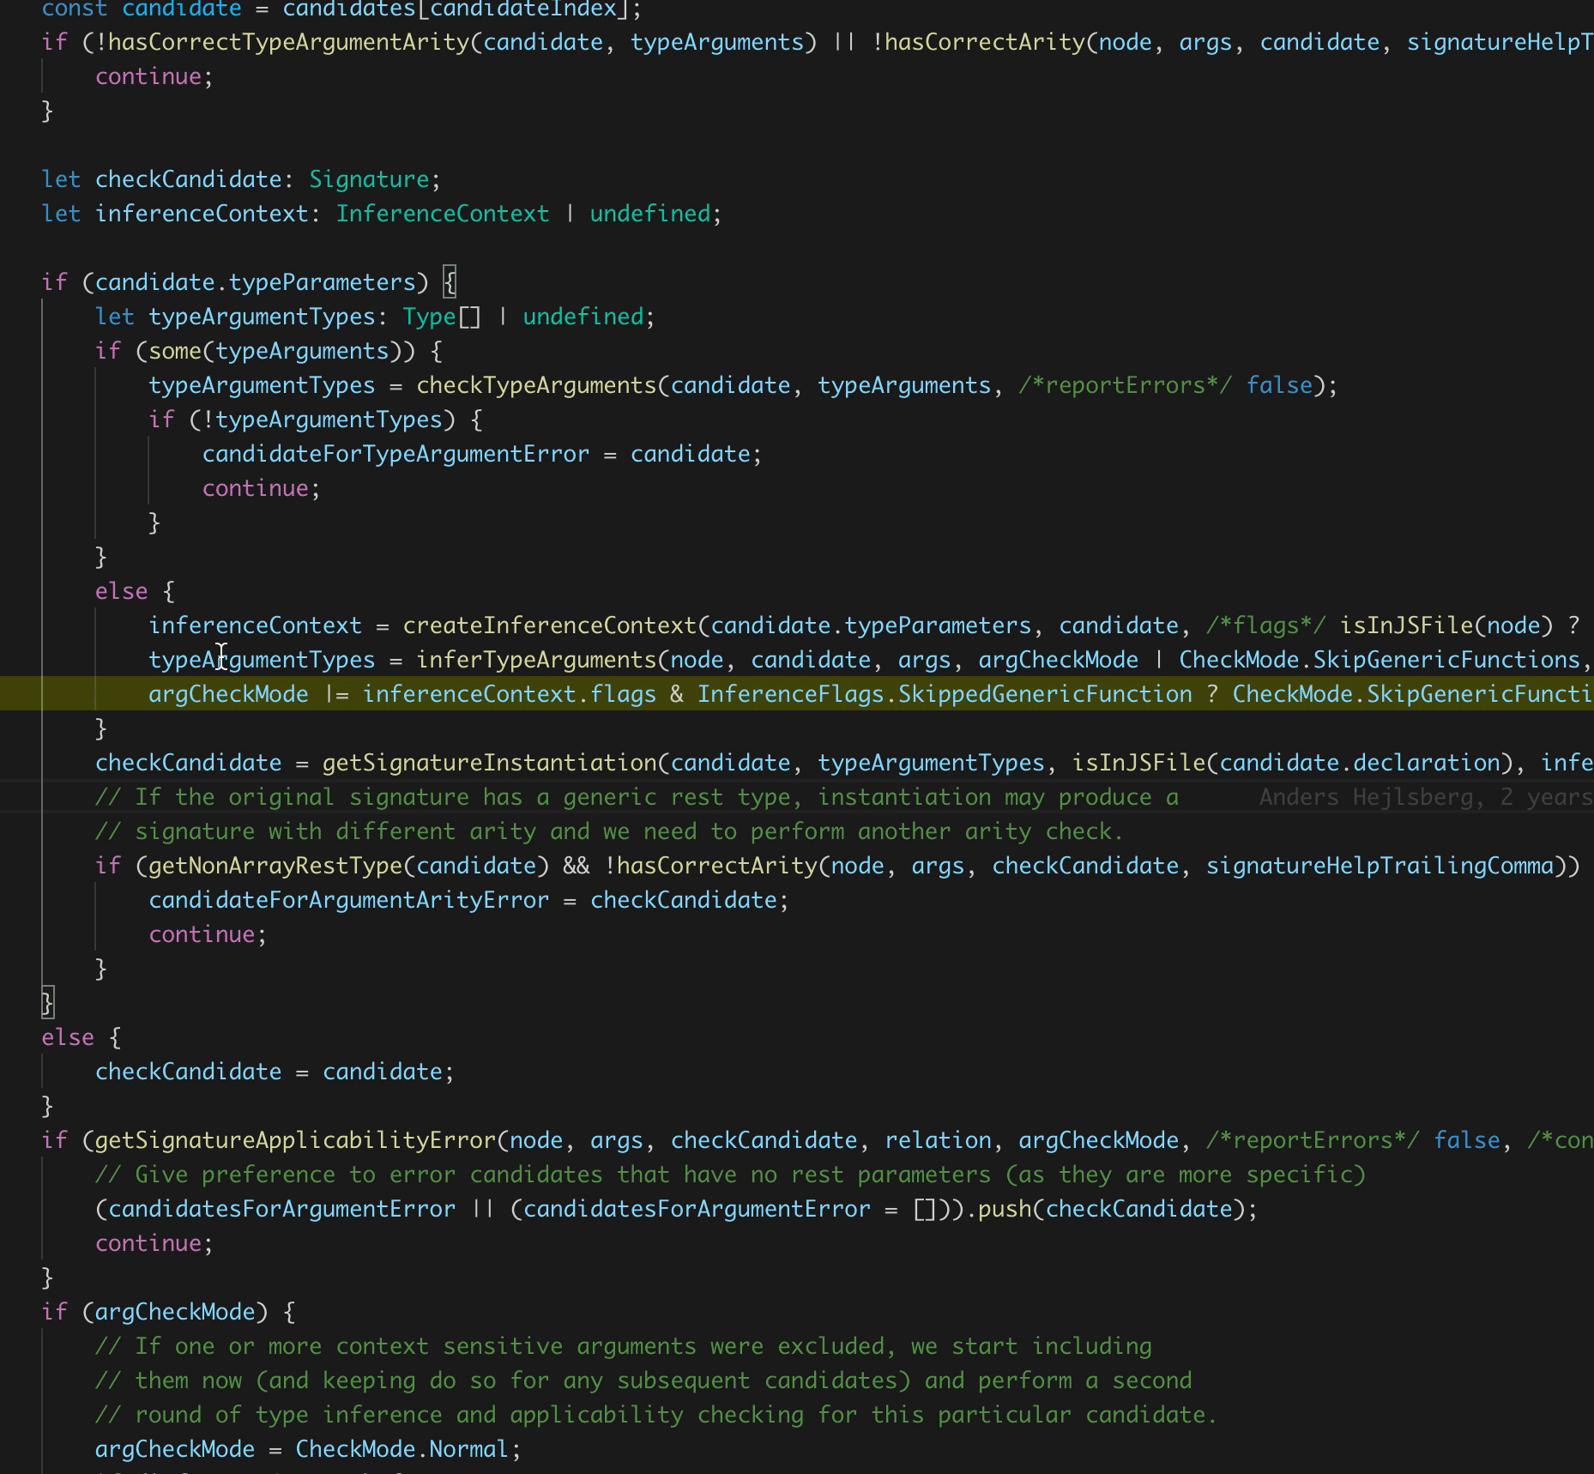Viewport: 1594px width, 1474px height.
Task: Click the opening brace after candidate.typeParameters
Action: pos(450,282)
